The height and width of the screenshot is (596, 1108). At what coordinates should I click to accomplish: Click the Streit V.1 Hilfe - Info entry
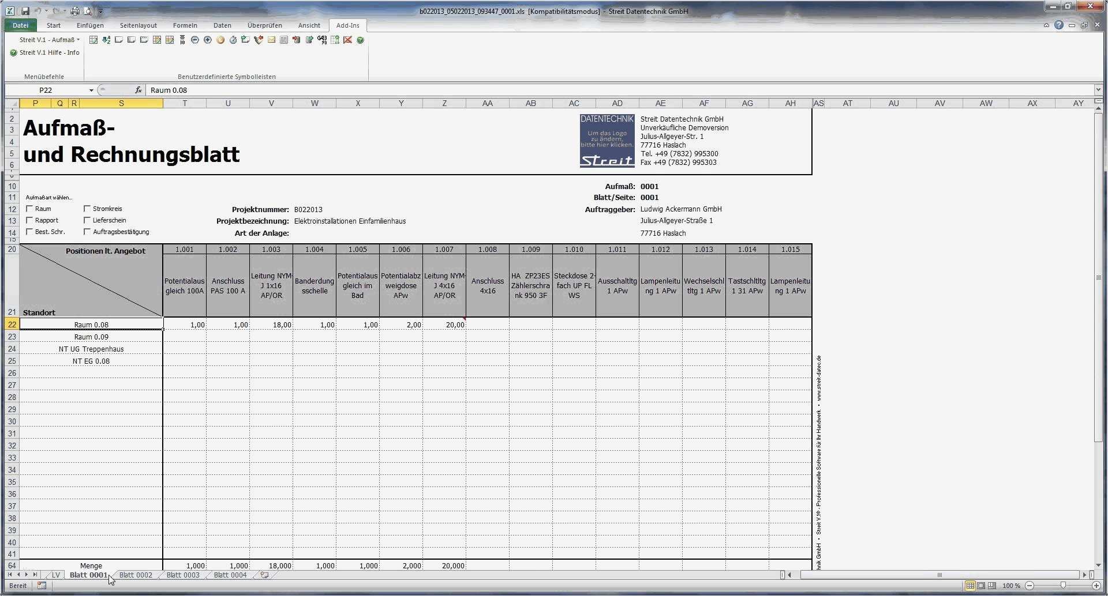(48, 52)
